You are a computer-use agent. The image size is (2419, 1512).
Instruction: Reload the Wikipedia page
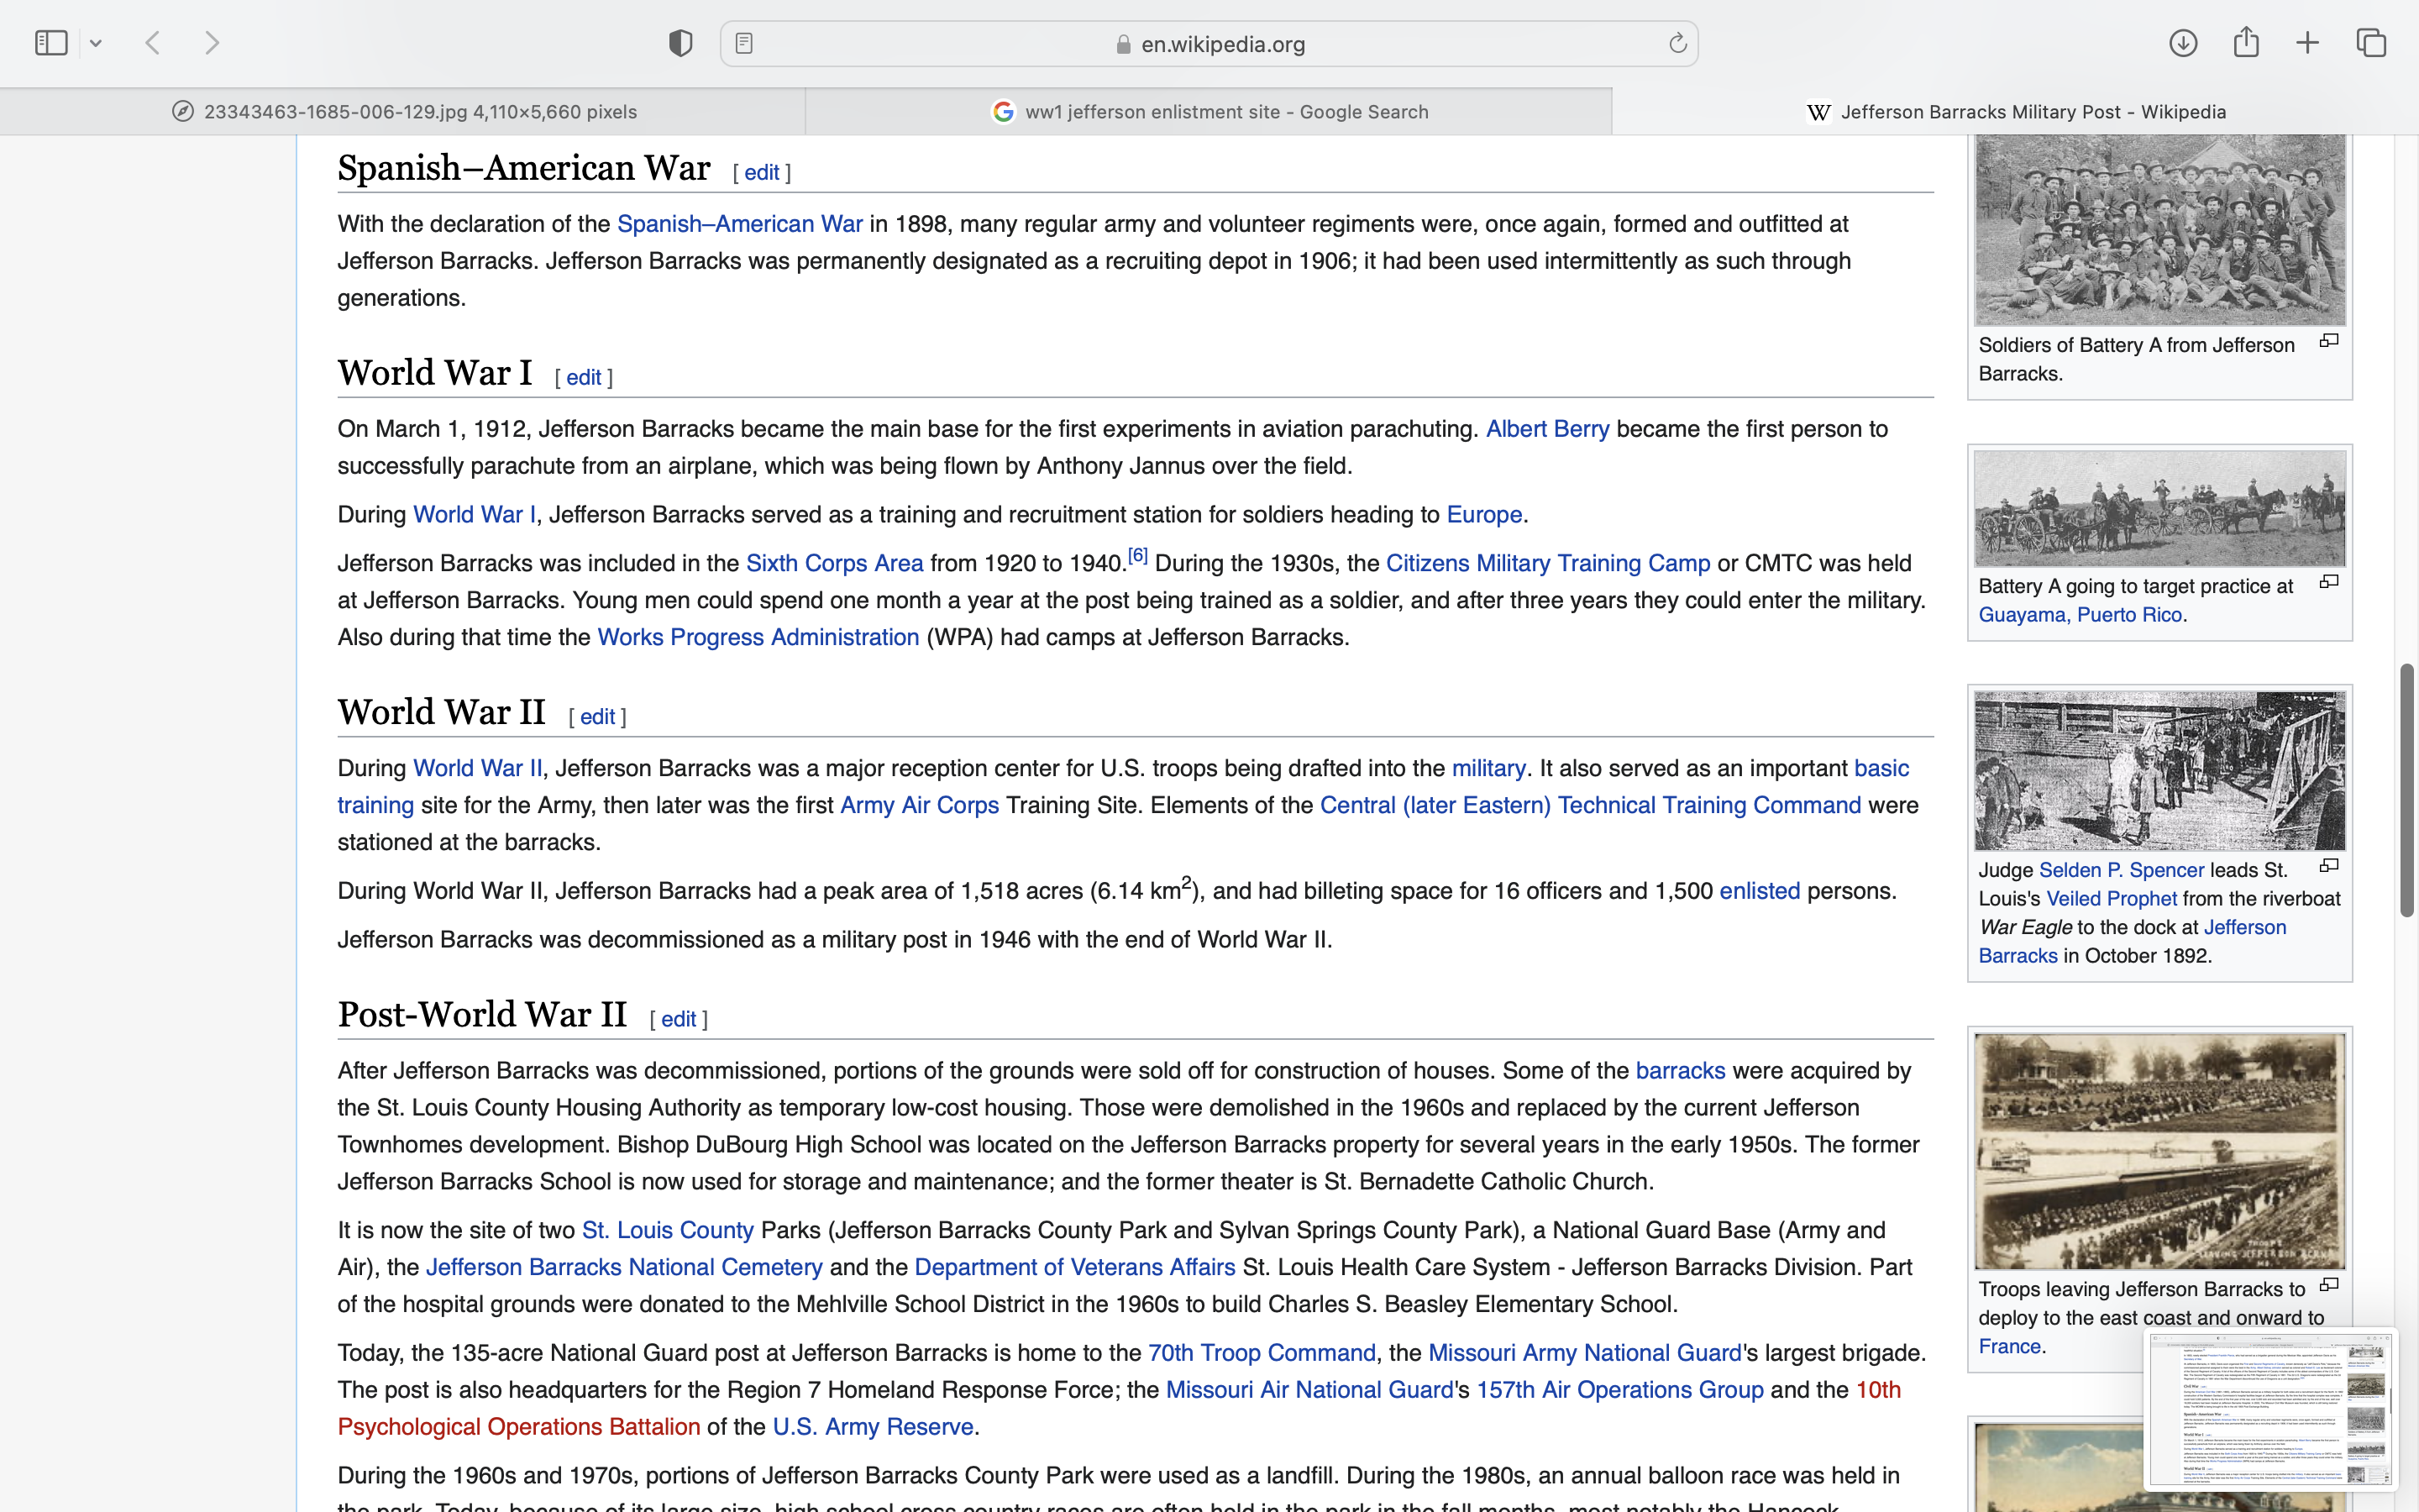point(1677,43)
